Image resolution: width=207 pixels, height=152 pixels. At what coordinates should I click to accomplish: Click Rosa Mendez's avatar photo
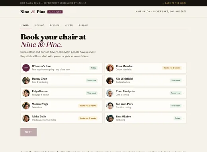click(110, 68)
